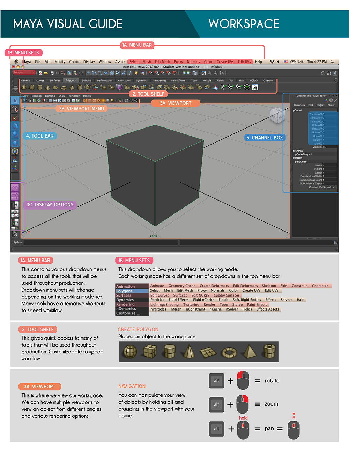Viewport: 349px width, 452px height.
Task: Toggle Tool Settings button at top right
Action: pyautogui.click(x=329, y=73)
